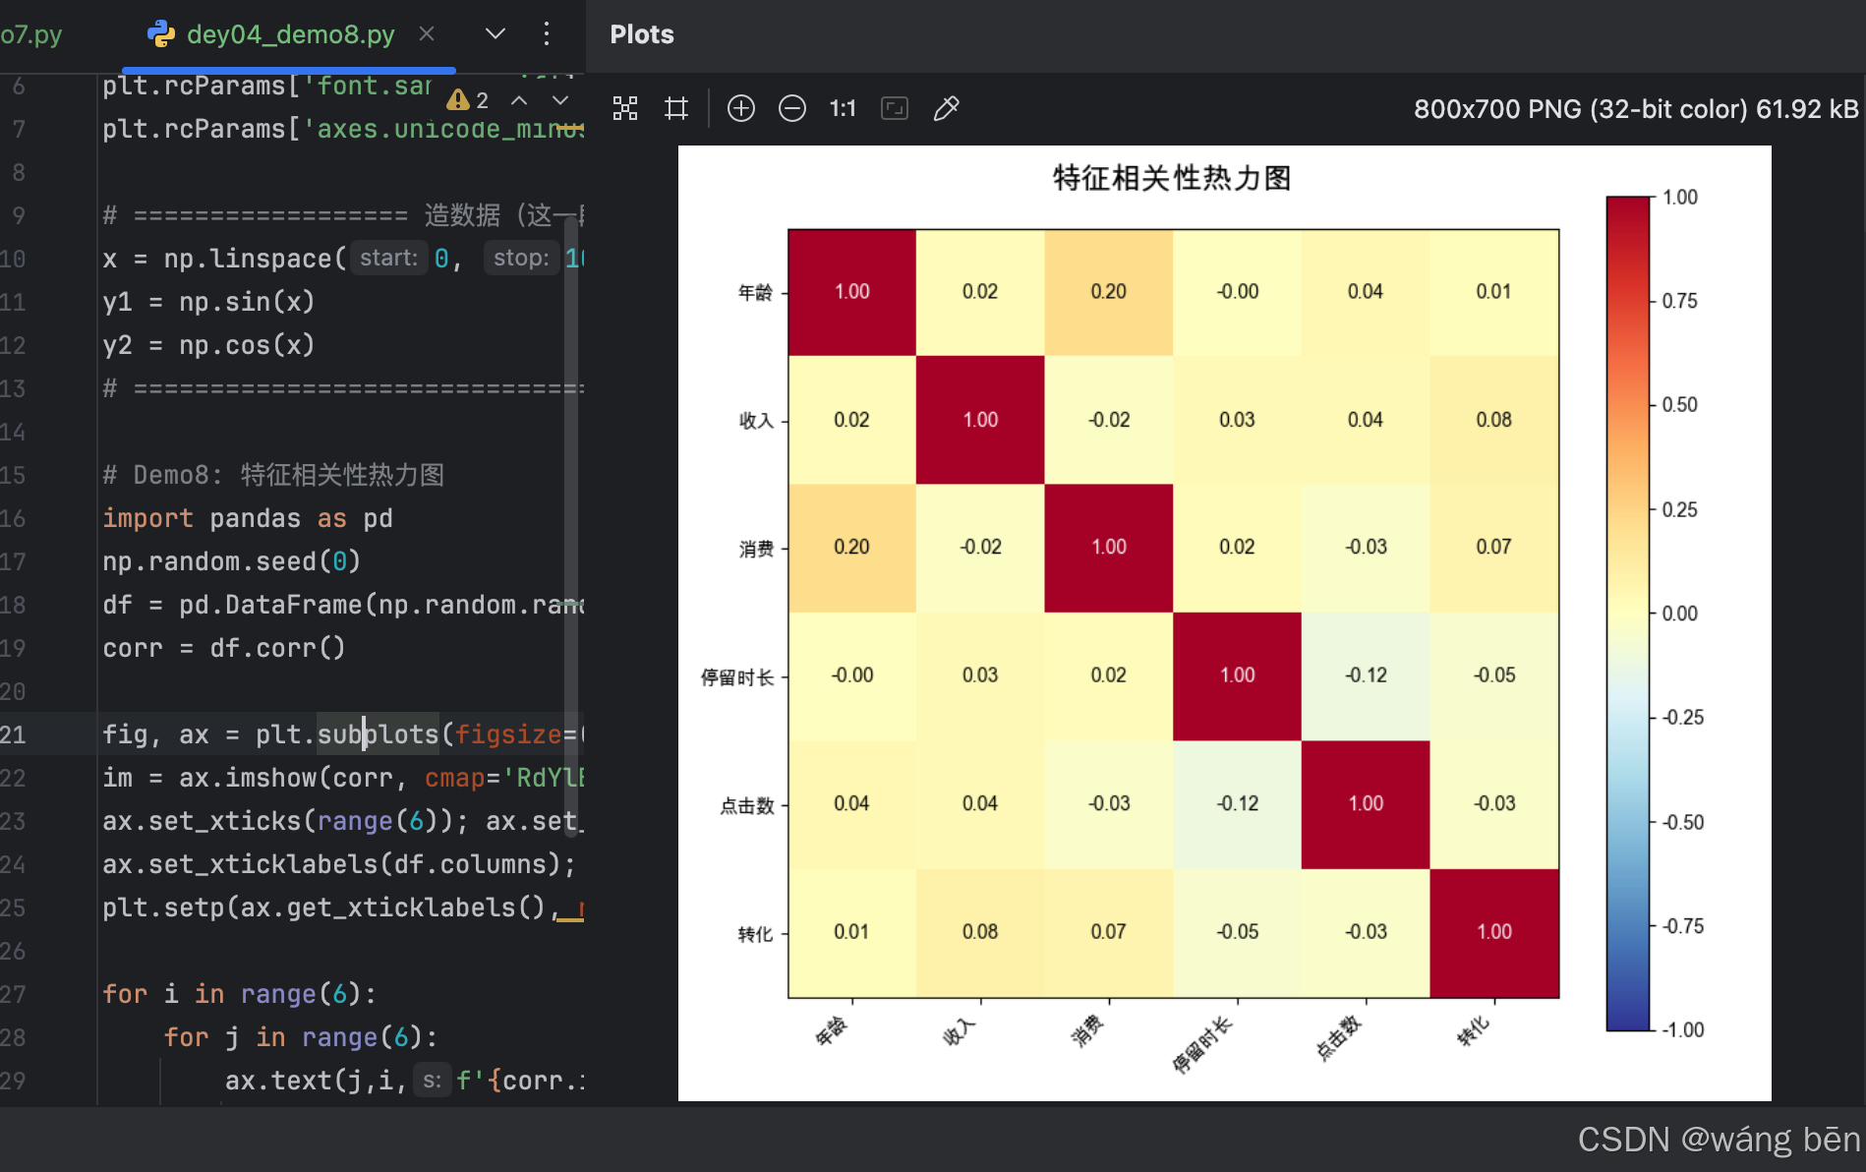
Task: Zoom out of the plot image
Action: (792, 108)
